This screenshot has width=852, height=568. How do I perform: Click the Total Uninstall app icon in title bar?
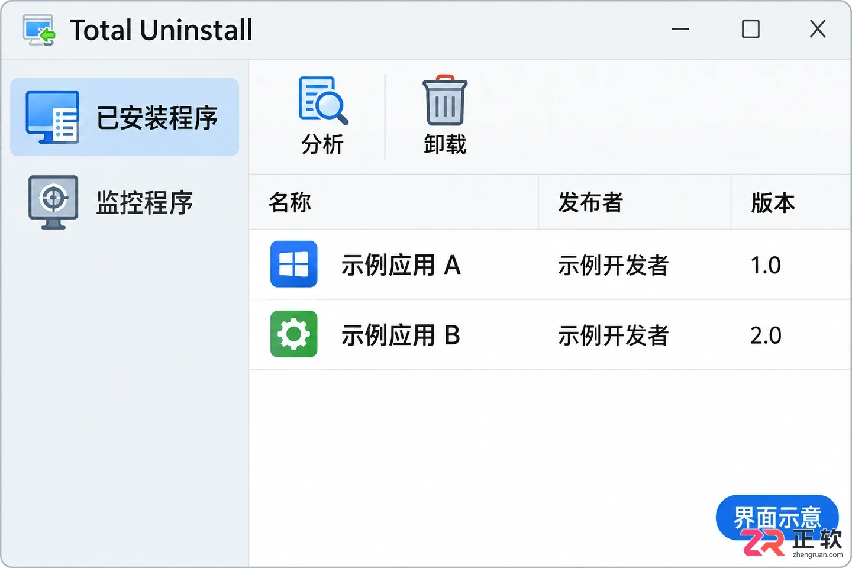point(39,30)
